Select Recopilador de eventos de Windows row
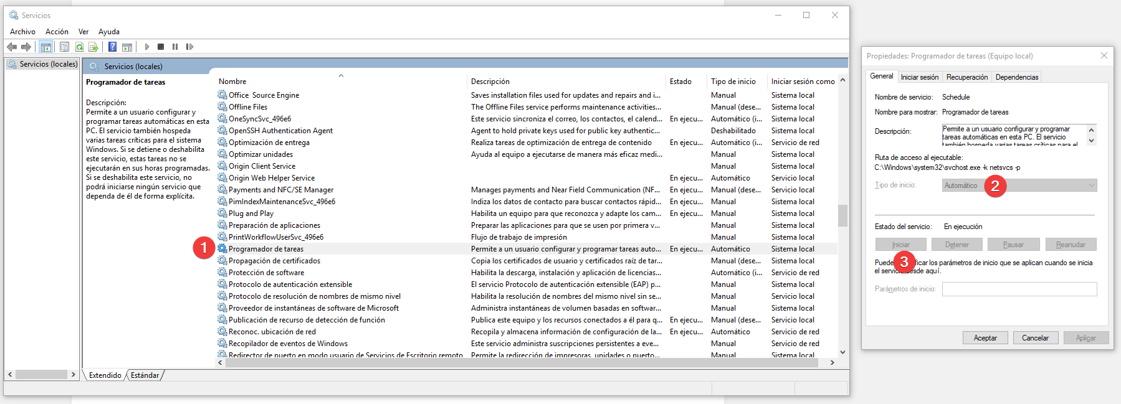 click(x=527, y=343)
